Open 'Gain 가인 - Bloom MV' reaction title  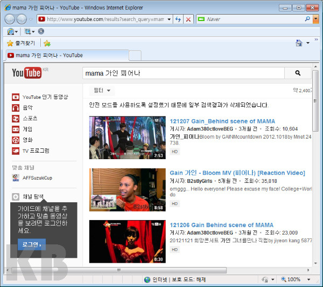tap(237, 173)
